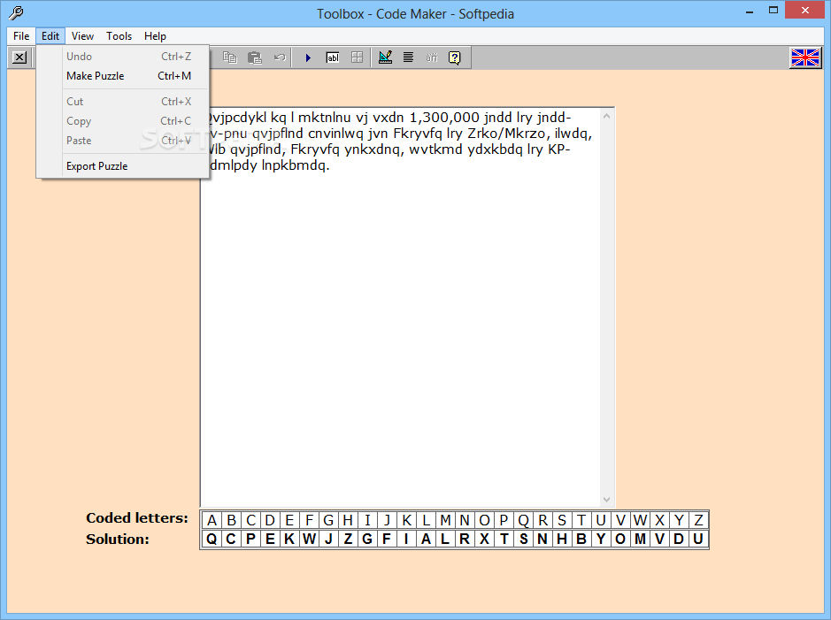Open the File menu
The image size is (831, 620).
(20, 36)
